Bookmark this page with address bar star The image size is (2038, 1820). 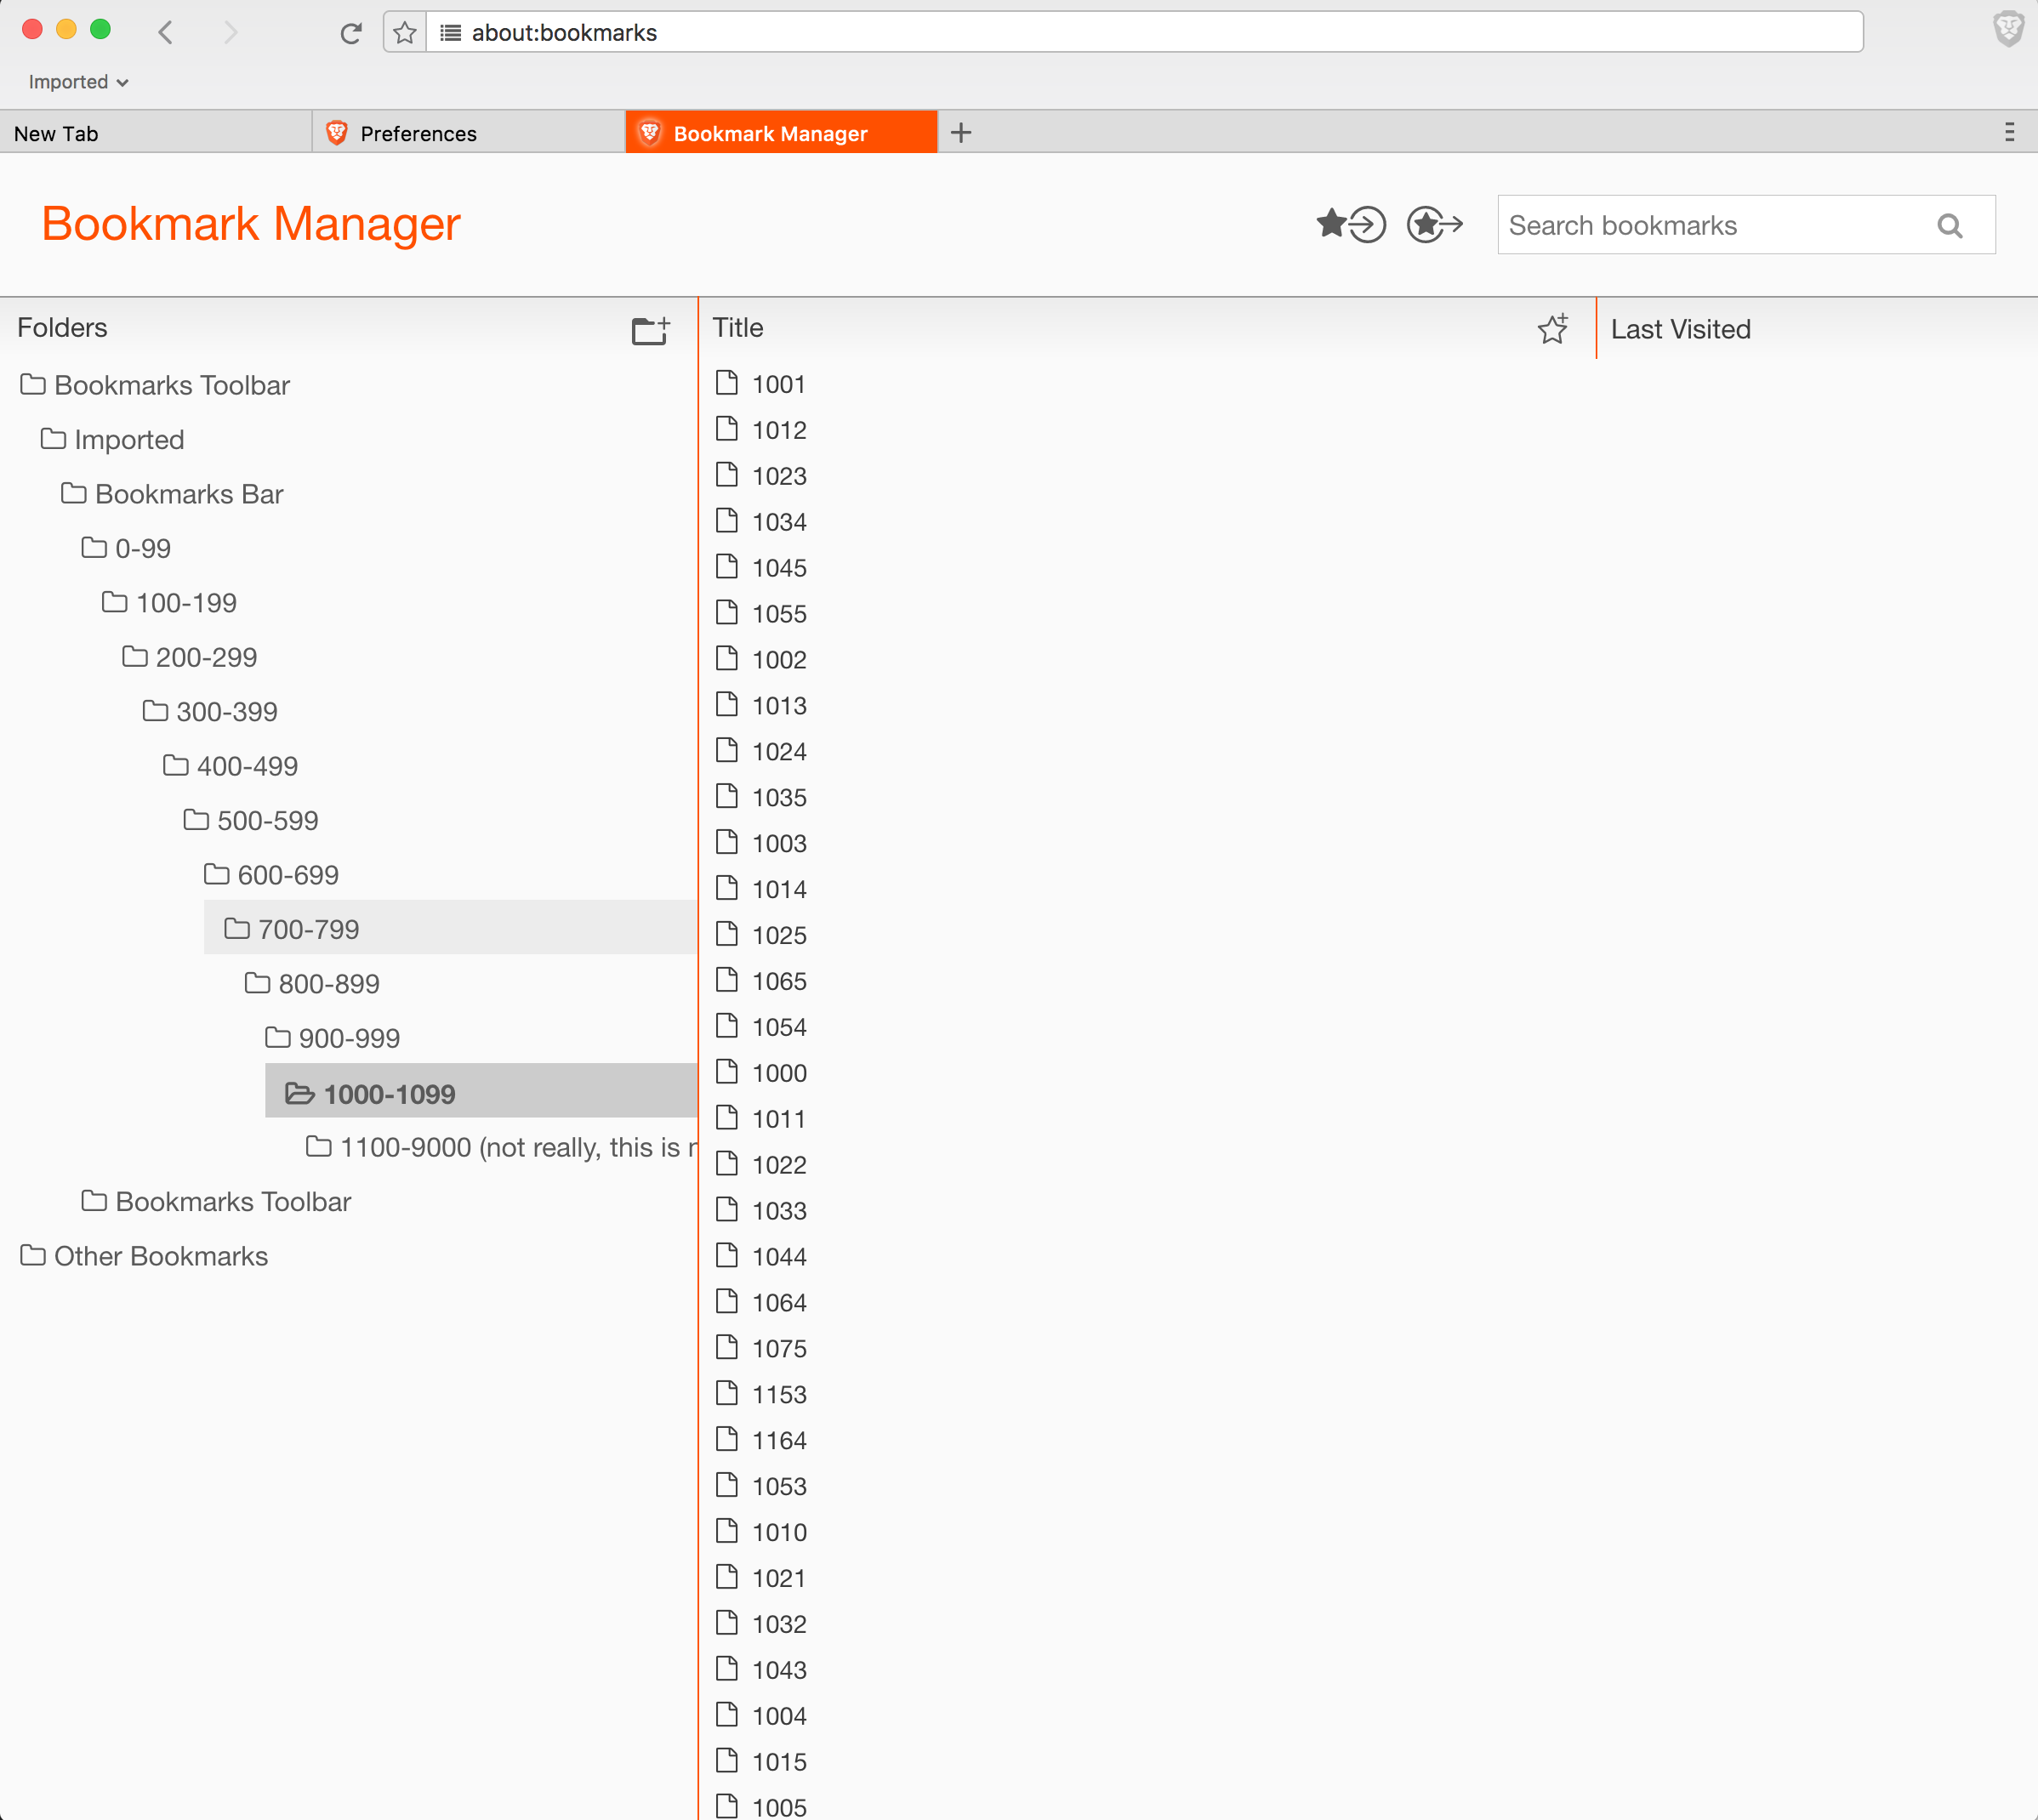(405, 33)
